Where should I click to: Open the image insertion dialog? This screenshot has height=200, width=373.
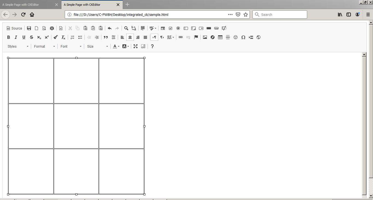[205, 37]
